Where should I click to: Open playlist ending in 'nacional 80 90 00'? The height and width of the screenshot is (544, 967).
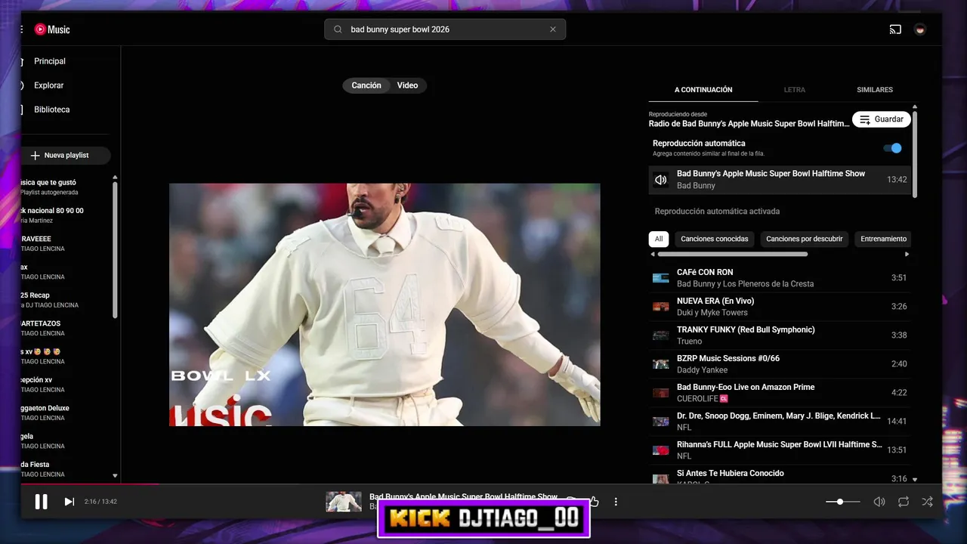pyautogui.click(x=66, y=215)
